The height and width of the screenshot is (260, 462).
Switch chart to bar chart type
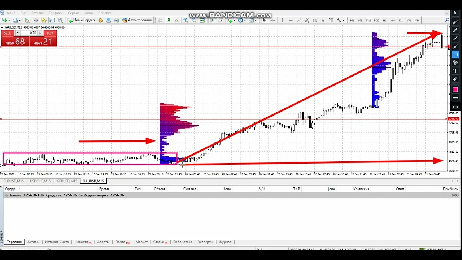click(160, 20)
